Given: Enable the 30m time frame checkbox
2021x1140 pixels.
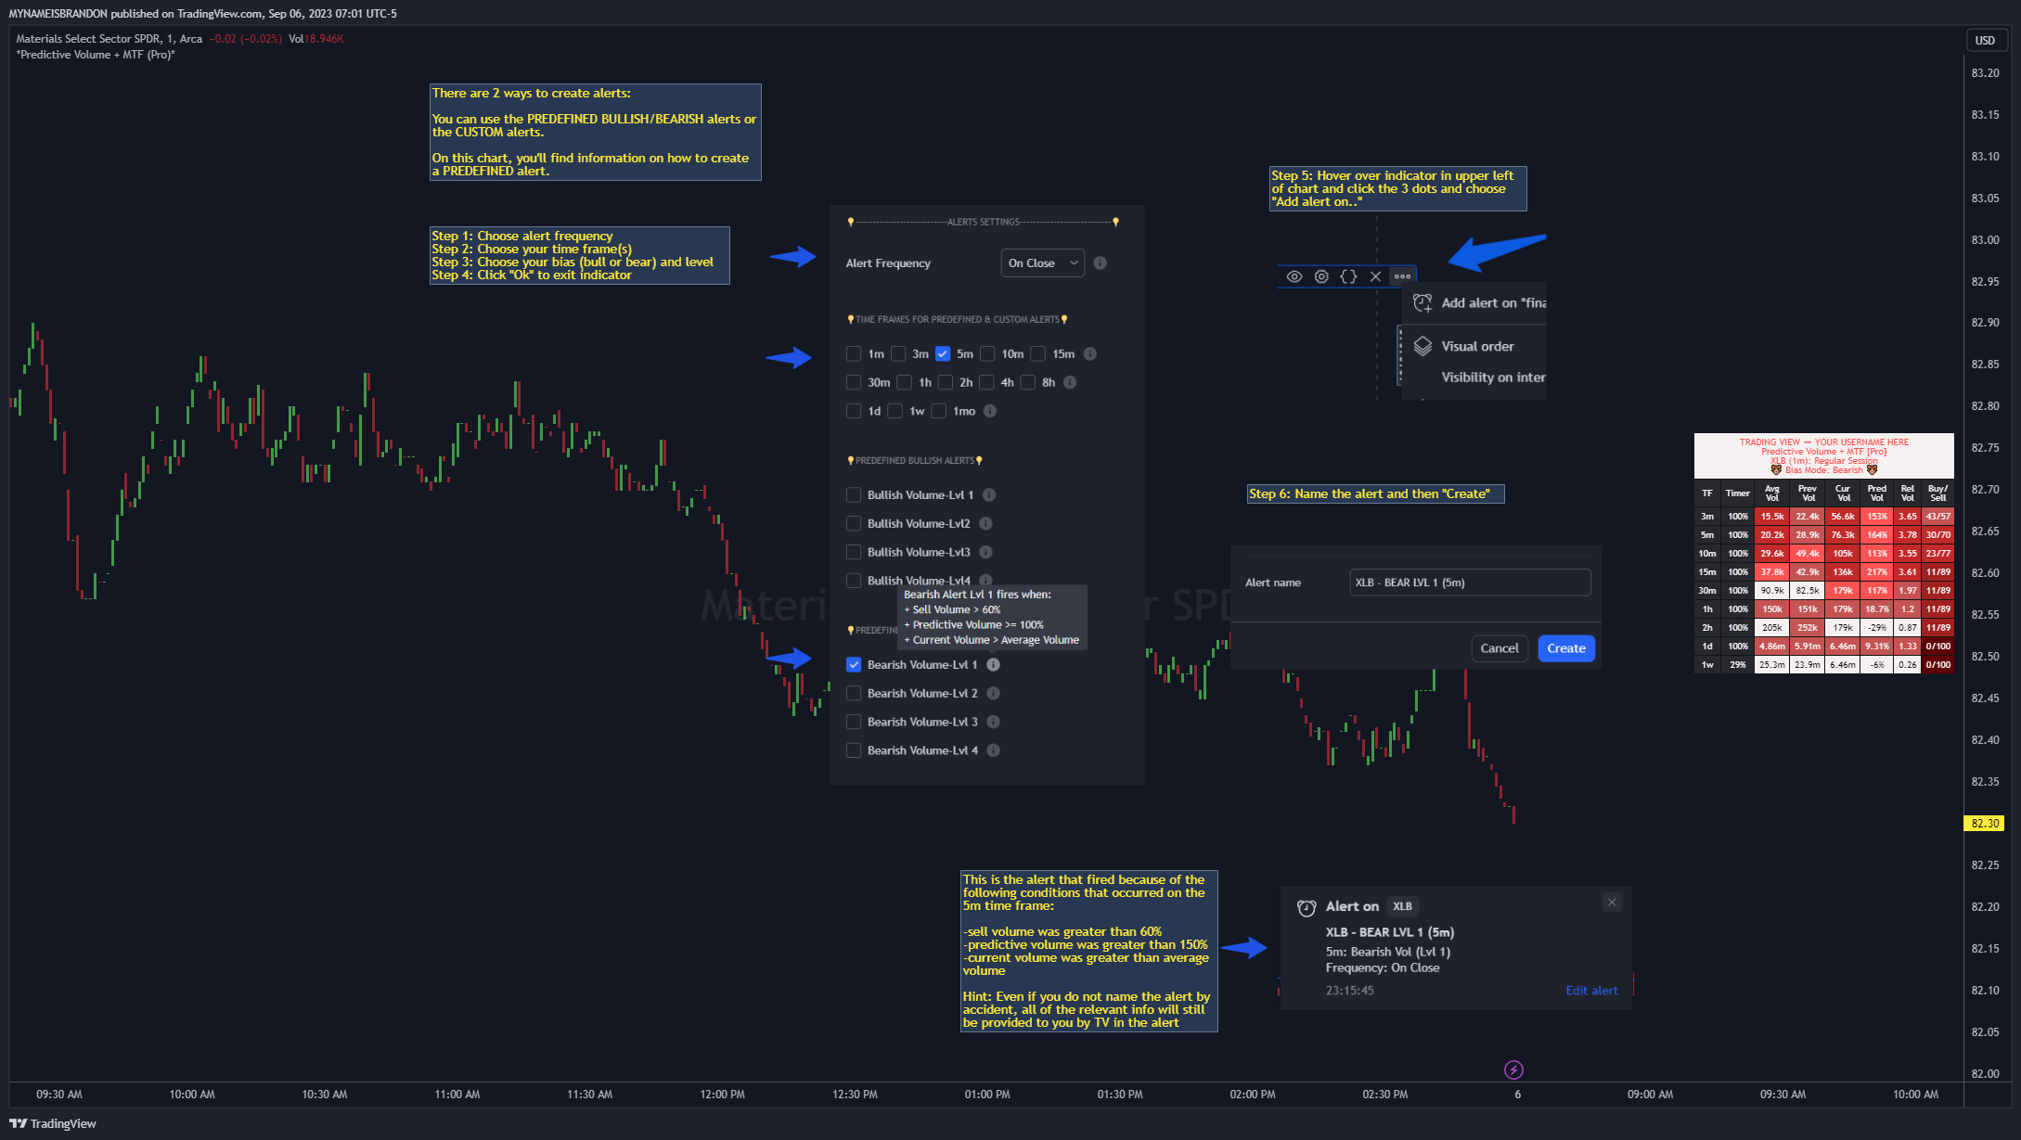Looking at the screenshot, I should (x=854, y=382).
